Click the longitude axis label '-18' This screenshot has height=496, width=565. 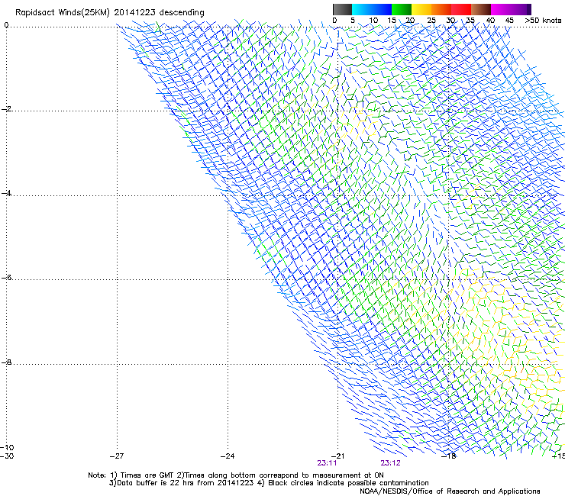coord(449,456)
